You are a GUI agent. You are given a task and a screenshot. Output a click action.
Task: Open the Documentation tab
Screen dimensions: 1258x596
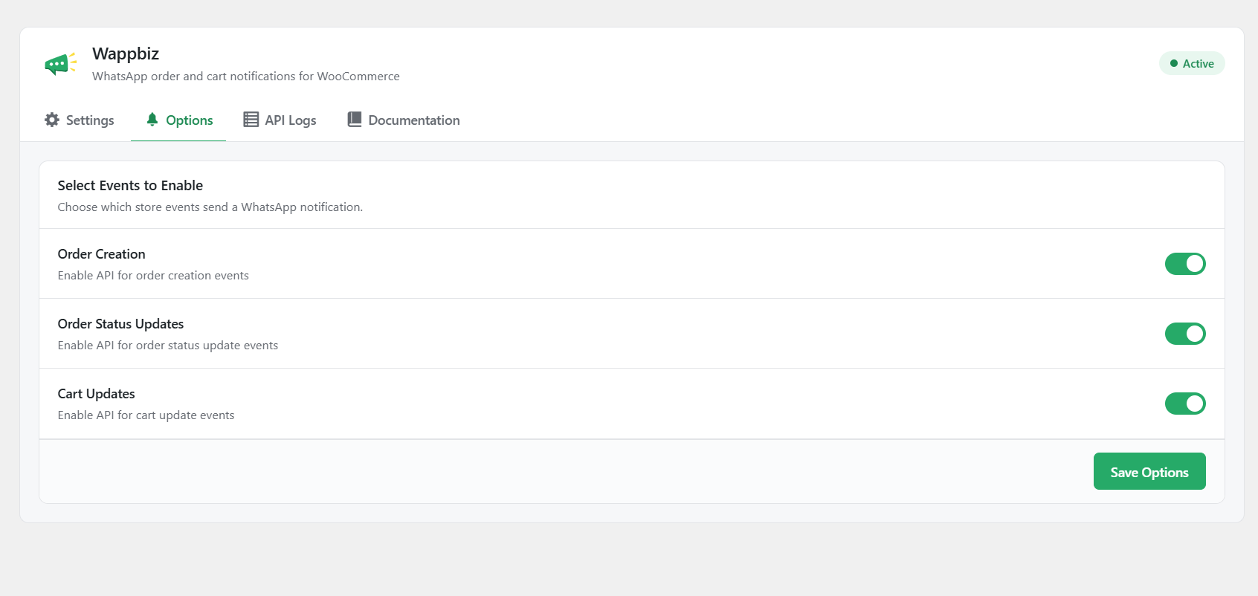pos(404,120)
